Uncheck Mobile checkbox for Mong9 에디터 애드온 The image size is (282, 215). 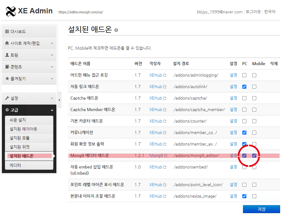(x=254, y=155)
